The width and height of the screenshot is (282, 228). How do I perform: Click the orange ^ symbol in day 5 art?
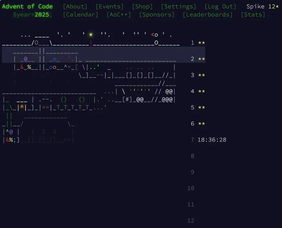pos(22,107)
